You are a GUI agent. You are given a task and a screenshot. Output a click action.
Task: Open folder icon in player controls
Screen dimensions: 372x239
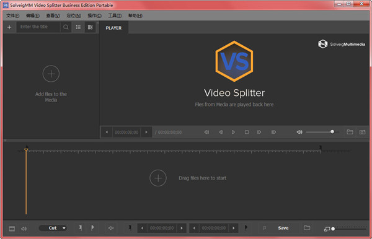350,132
